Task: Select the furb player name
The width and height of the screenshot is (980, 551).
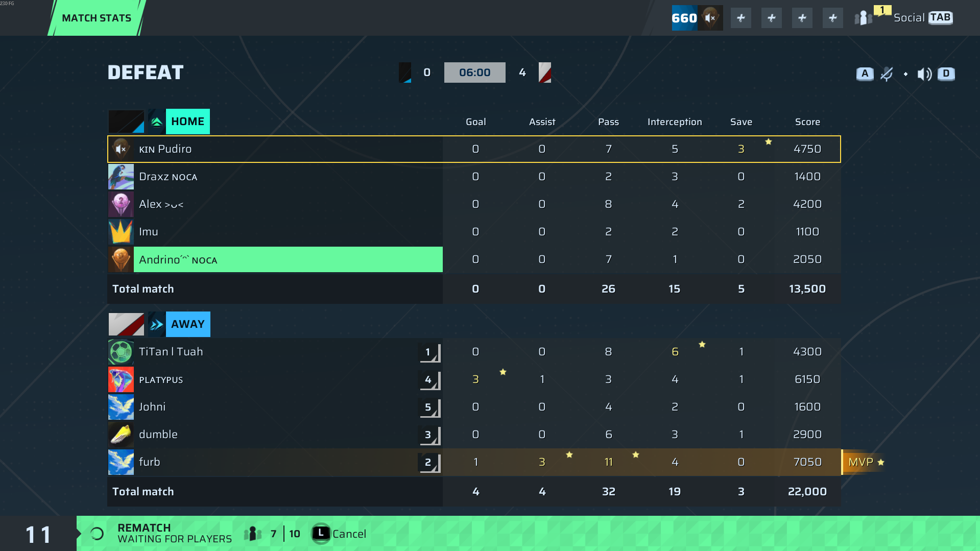Action: pos(150,462)
